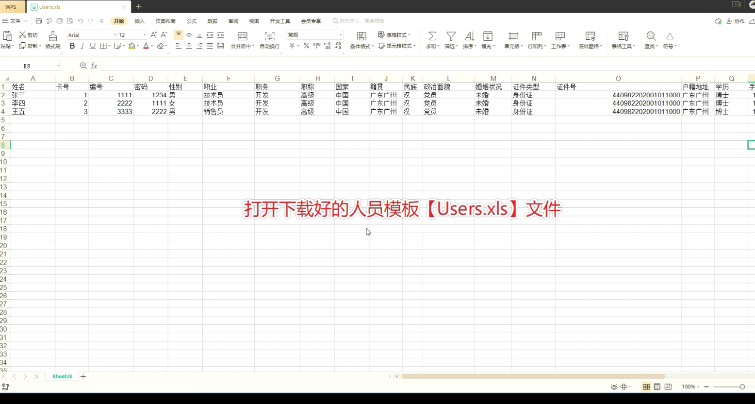The width and height of the screenshot is (755, 404).
Task: Toggle Italic formatting
Action: [82, 46]
